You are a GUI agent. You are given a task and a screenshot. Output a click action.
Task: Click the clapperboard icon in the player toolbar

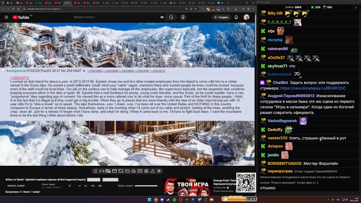[x=115, y=171]
